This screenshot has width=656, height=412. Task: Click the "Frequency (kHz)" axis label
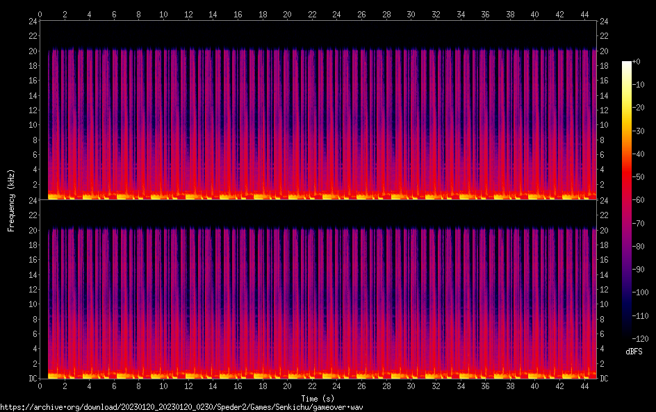coord(11,200)
